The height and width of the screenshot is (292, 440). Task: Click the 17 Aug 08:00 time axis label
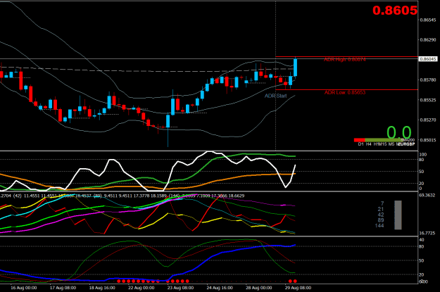63,288
